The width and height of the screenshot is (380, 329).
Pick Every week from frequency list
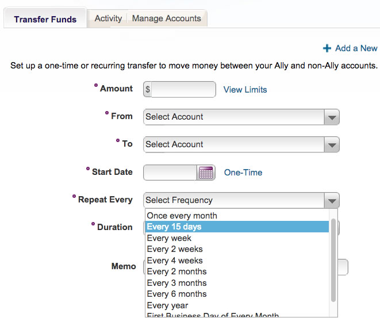click(x=170, y=238)
